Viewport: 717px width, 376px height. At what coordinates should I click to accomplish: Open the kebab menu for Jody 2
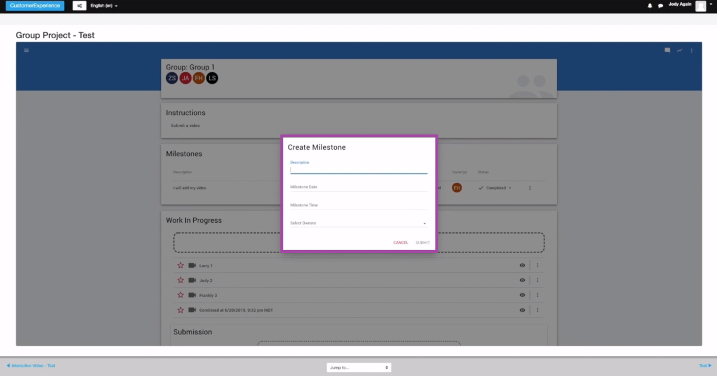[537, 280]
